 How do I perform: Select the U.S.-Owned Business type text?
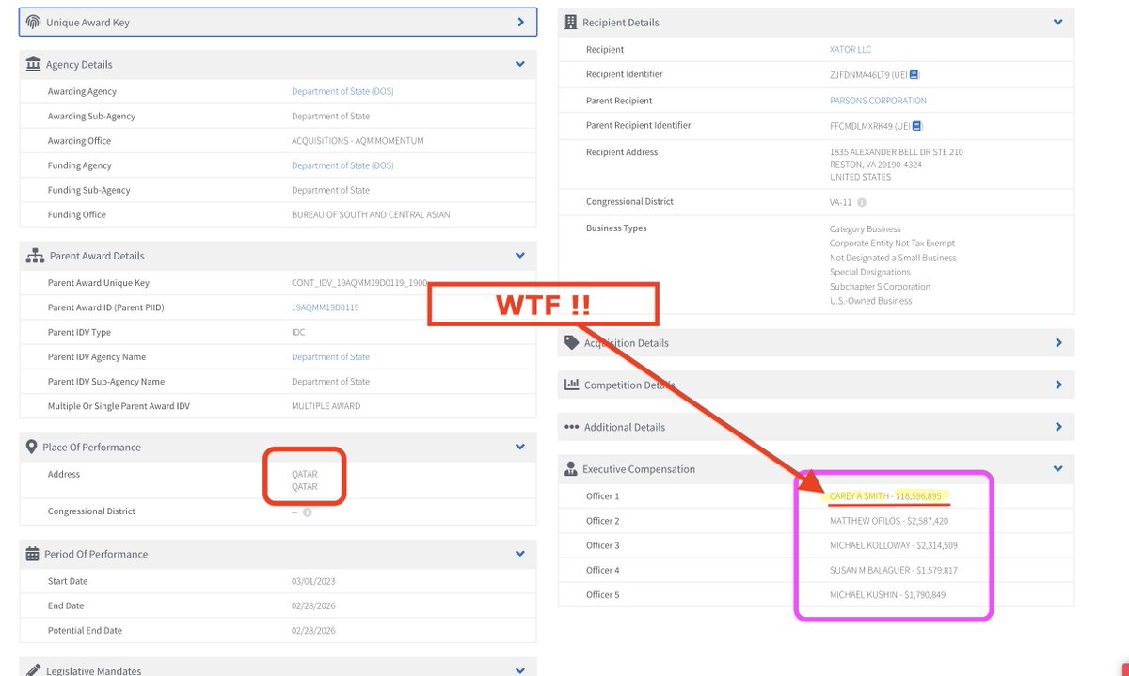(x=870, y=301)
